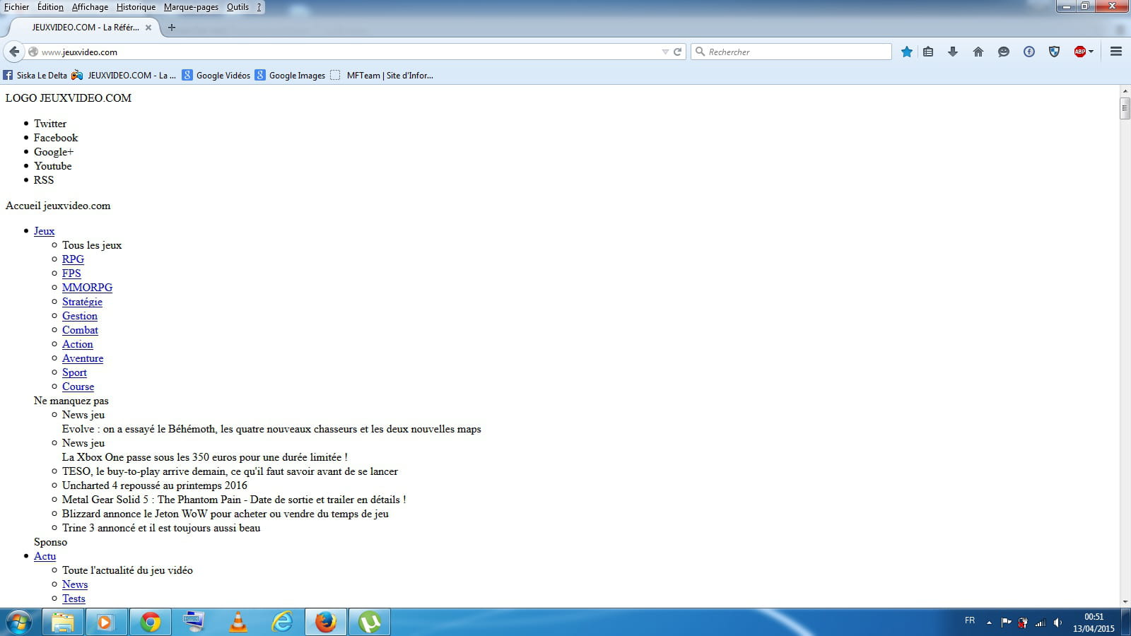Close the JEUXVIDEO.COM tab
This screenshot has width=1131, height=636.
(148, 28)
